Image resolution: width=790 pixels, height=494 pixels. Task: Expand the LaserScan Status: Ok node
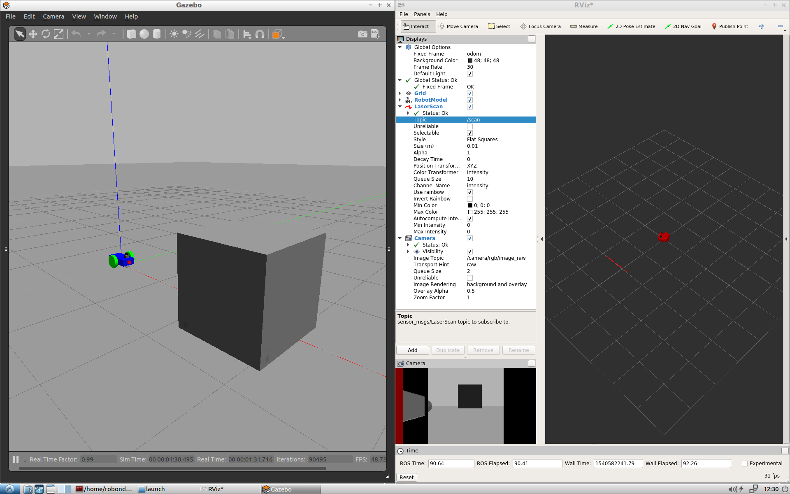(408, 113)
